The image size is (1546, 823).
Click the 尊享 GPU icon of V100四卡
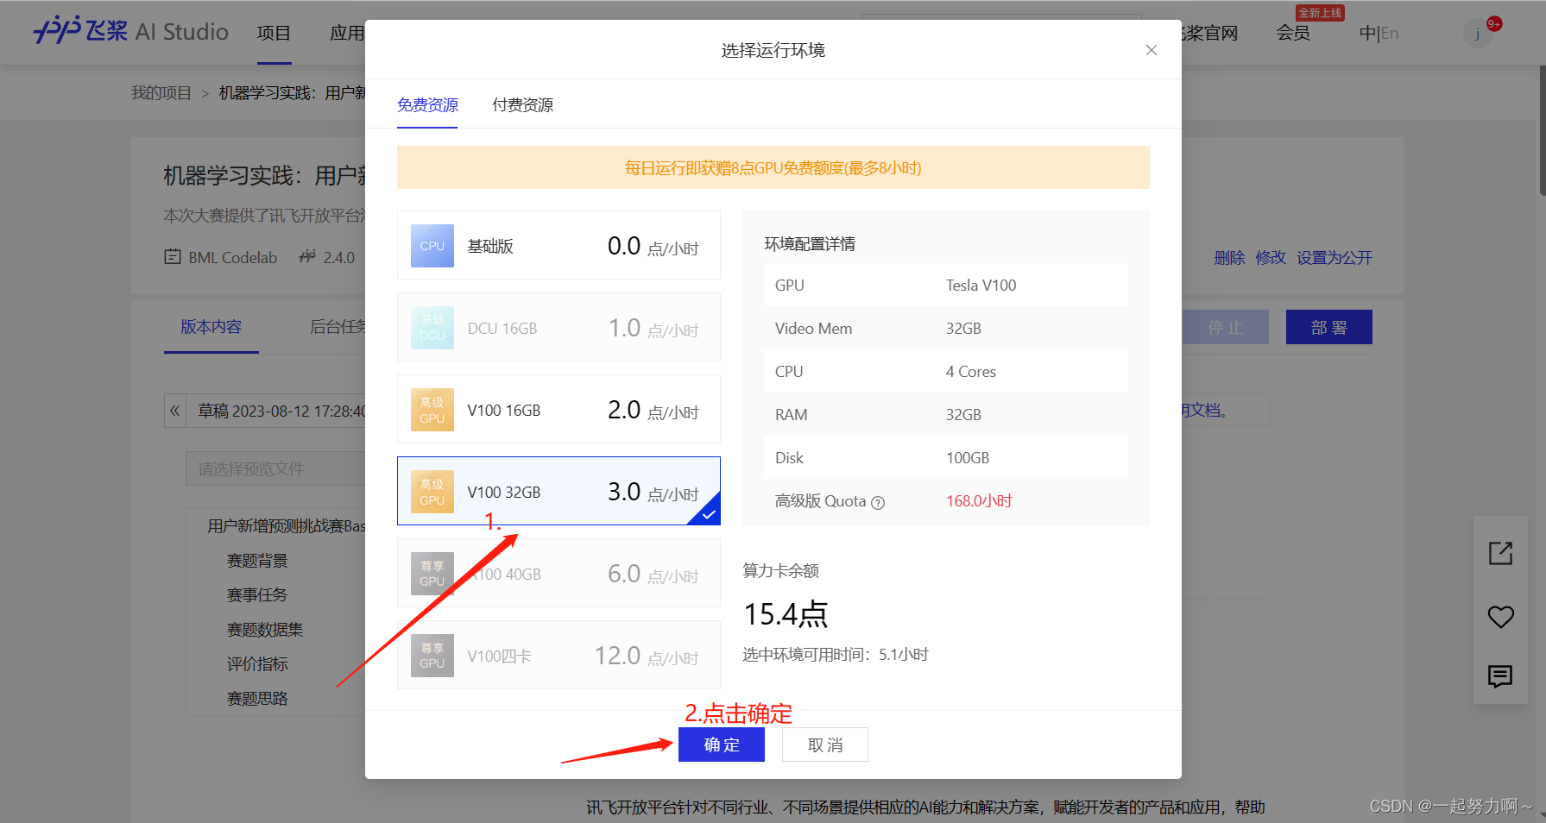point(432,656)
